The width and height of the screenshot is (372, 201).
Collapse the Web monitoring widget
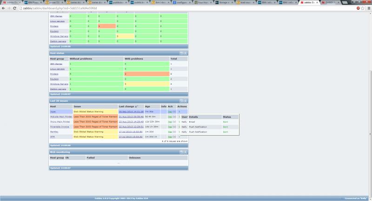coord(185,152)
